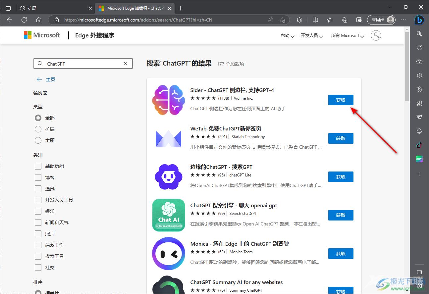
Task: Check the 新闻和天气 category checkbox
Action: (x=38, y=222)
